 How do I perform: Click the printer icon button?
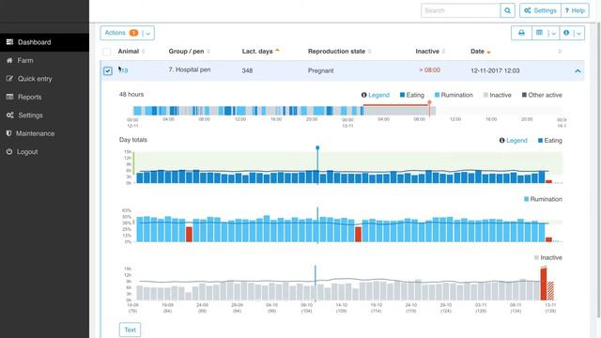521,33
